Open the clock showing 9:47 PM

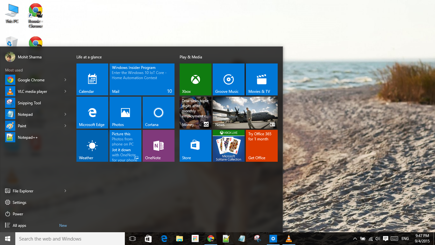422,239
